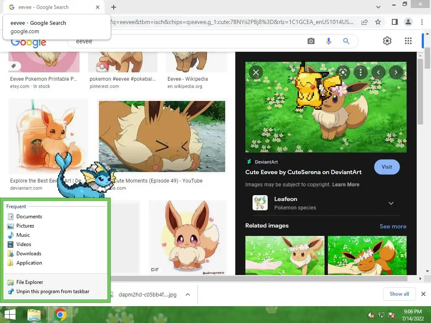Close the downloads bar
The height and width of the screenshot is (323, 431).
click(x=423, y=294)
